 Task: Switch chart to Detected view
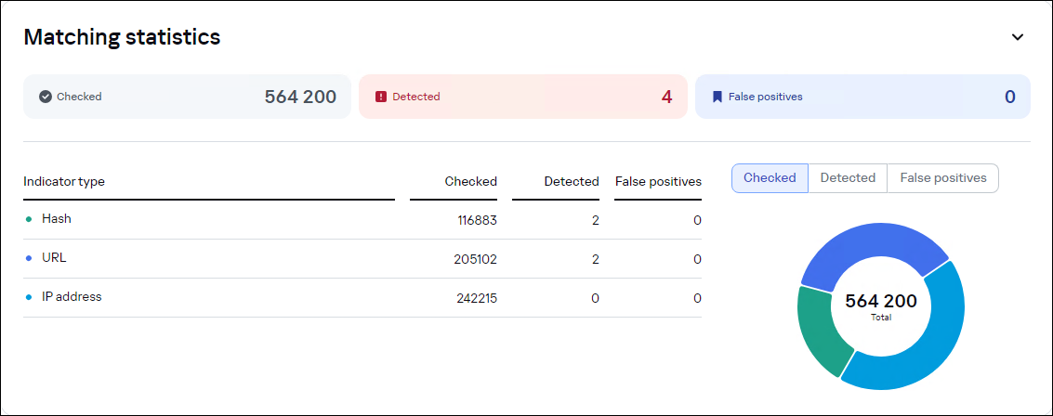(x=848, y=178)
